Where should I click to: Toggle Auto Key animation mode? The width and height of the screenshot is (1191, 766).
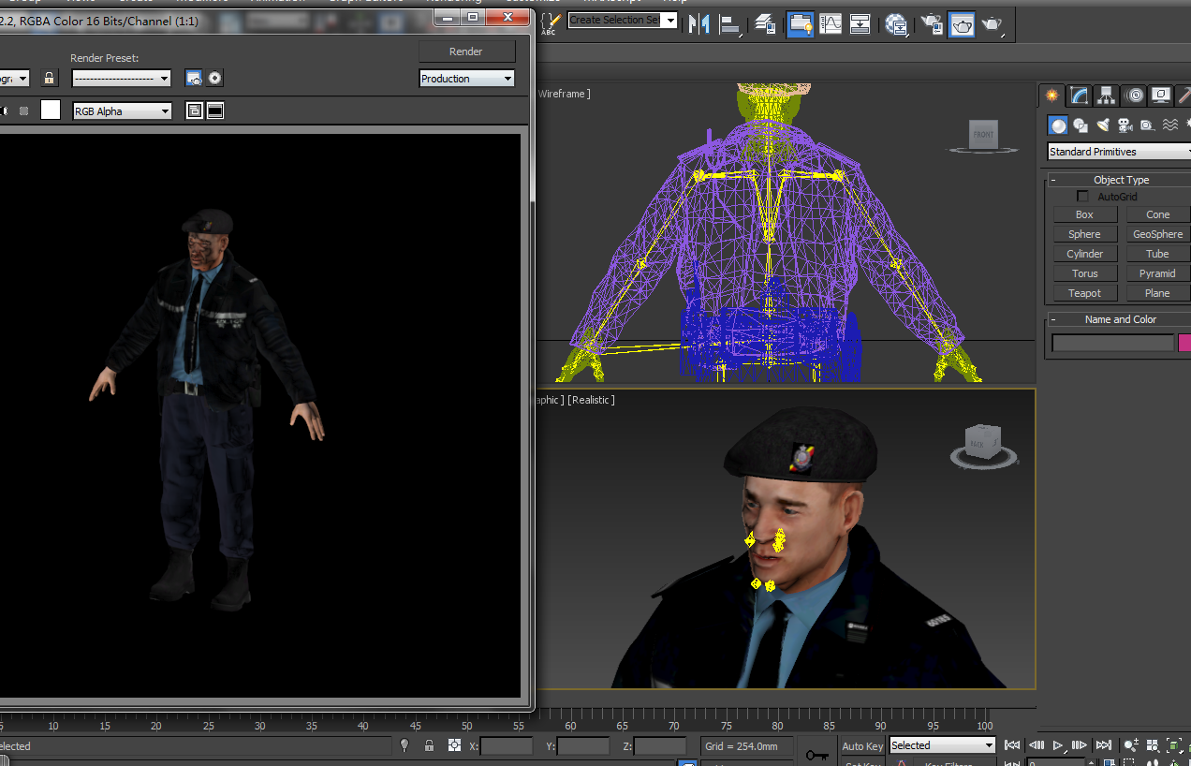(861, 745)
